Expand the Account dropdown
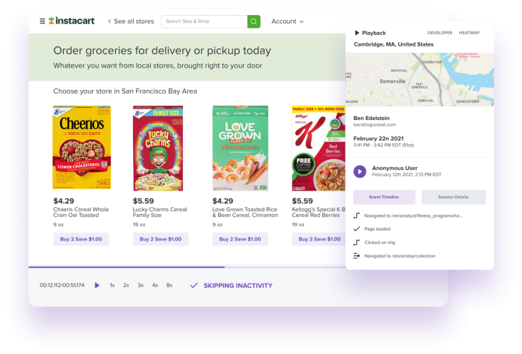522x354 pixels. [x=287, y=21]
